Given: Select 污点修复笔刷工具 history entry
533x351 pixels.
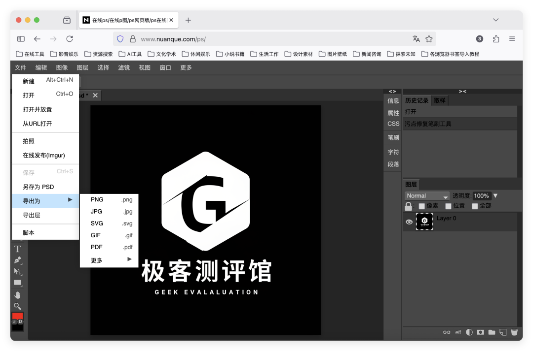Looking at the screenshot, I should click(460, 124).
